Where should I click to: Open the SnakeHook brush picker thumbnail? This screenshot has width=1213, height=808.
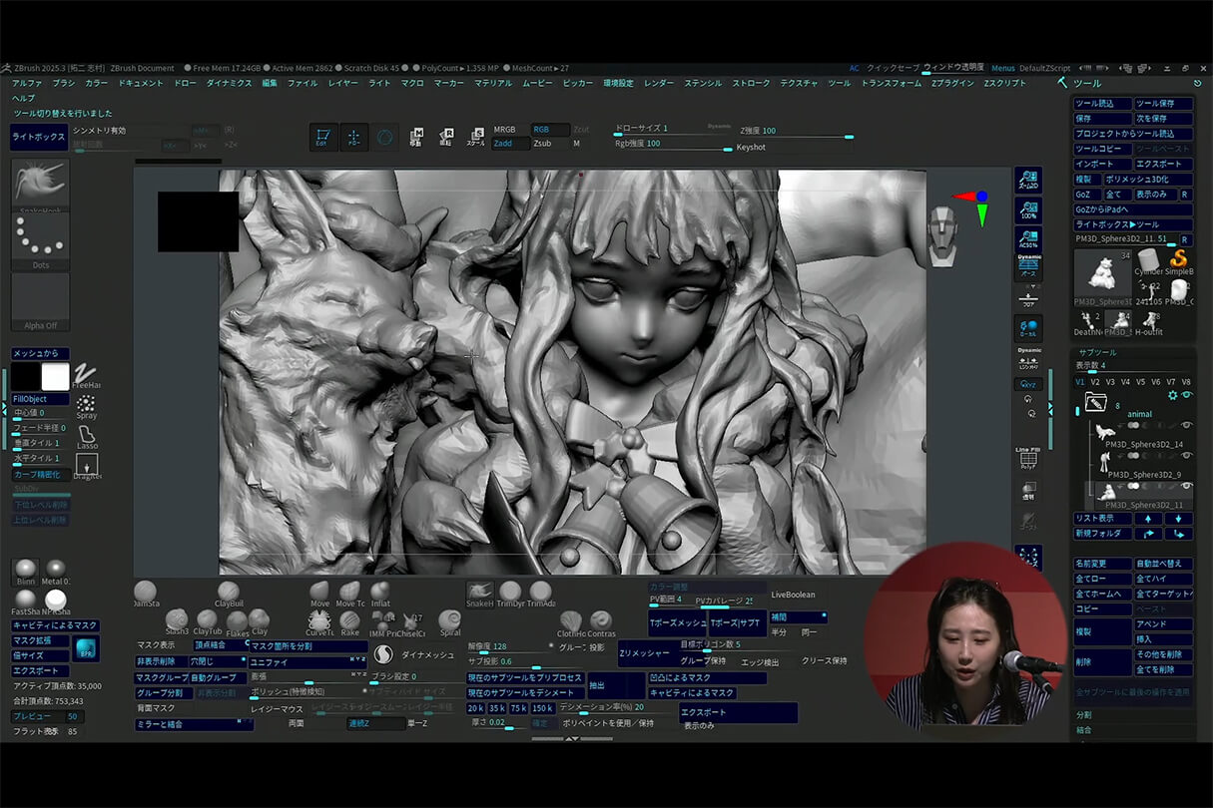pos(40,182)
